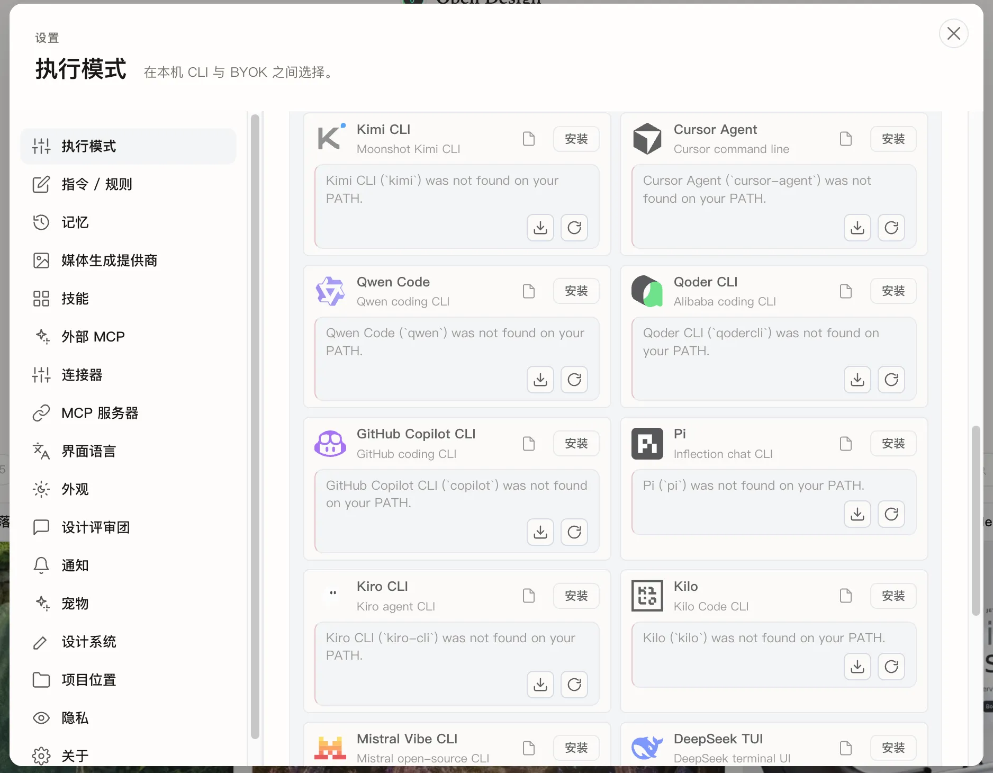Open 设计系统 settings section
The image size is (993, 773).
pyautogui.click(x=128, y=642)
